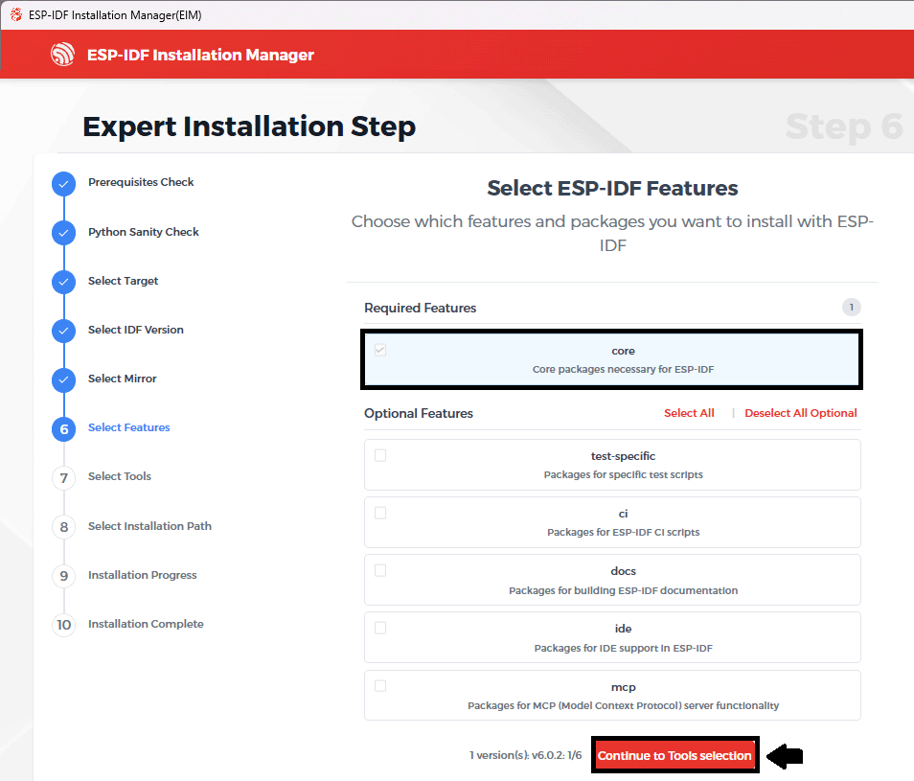Click Select Target completed step circle
Image resolution: width=914 pixels, height=781 pixels.
tap(63, 282)
